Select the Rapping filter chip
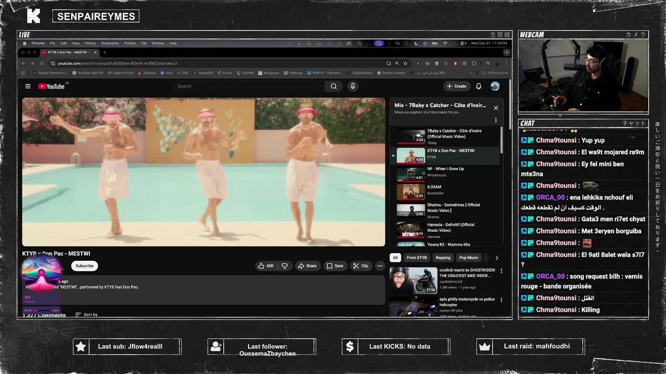This screenshot has width=666, height=374. 443,258
